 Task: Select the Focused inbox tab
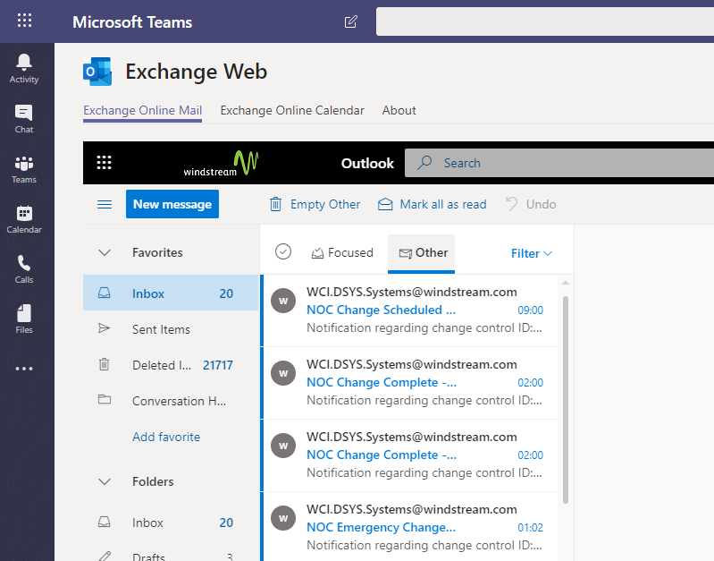[x=342, y=252]
